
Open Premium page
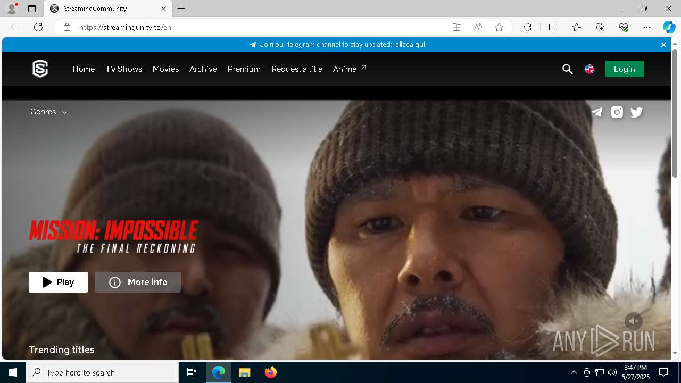pyautogui.click(x=244, y=69)
